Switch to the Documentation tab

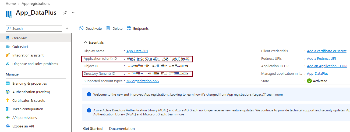point(122,129)
